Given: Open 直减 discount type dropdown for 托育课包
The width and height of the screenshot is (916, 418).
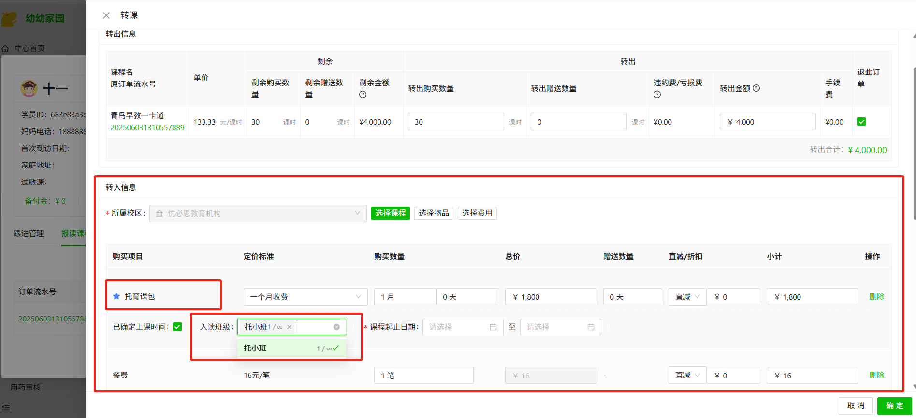Looking at the screenshot, I should (687, 297).
